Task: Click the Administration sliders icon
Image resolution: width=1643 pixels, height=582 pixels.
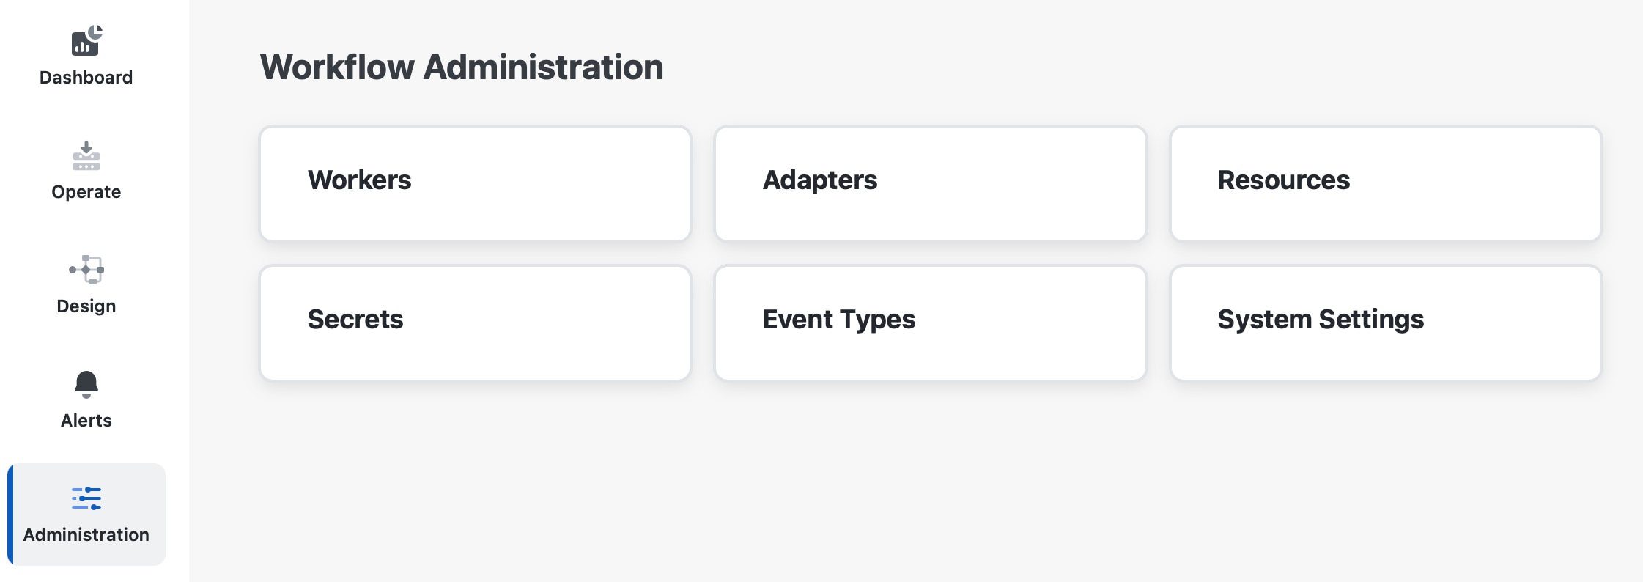Action: pyautogui.click(x=86, y=498)
